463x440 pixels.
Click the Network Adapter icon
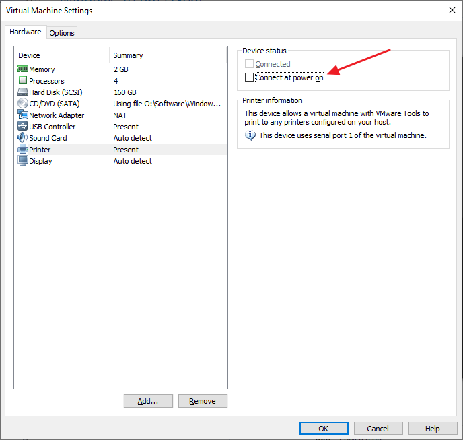tap(23, 115)
